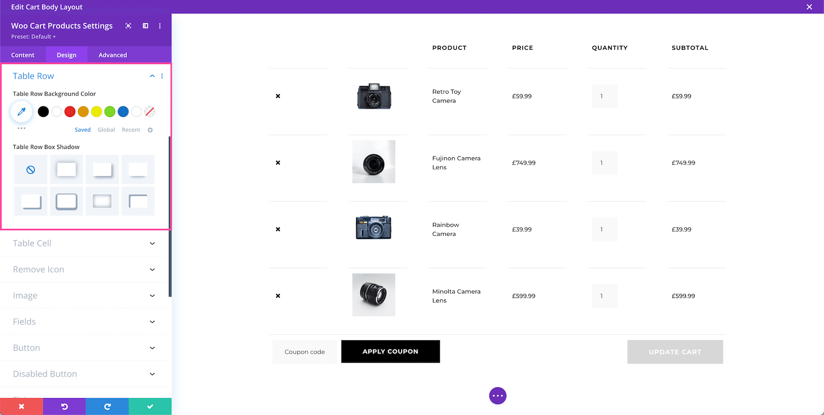824x415 pixels.
Task: Remove Retro Toy Camera from the cart
Action: tap(278, 96)
